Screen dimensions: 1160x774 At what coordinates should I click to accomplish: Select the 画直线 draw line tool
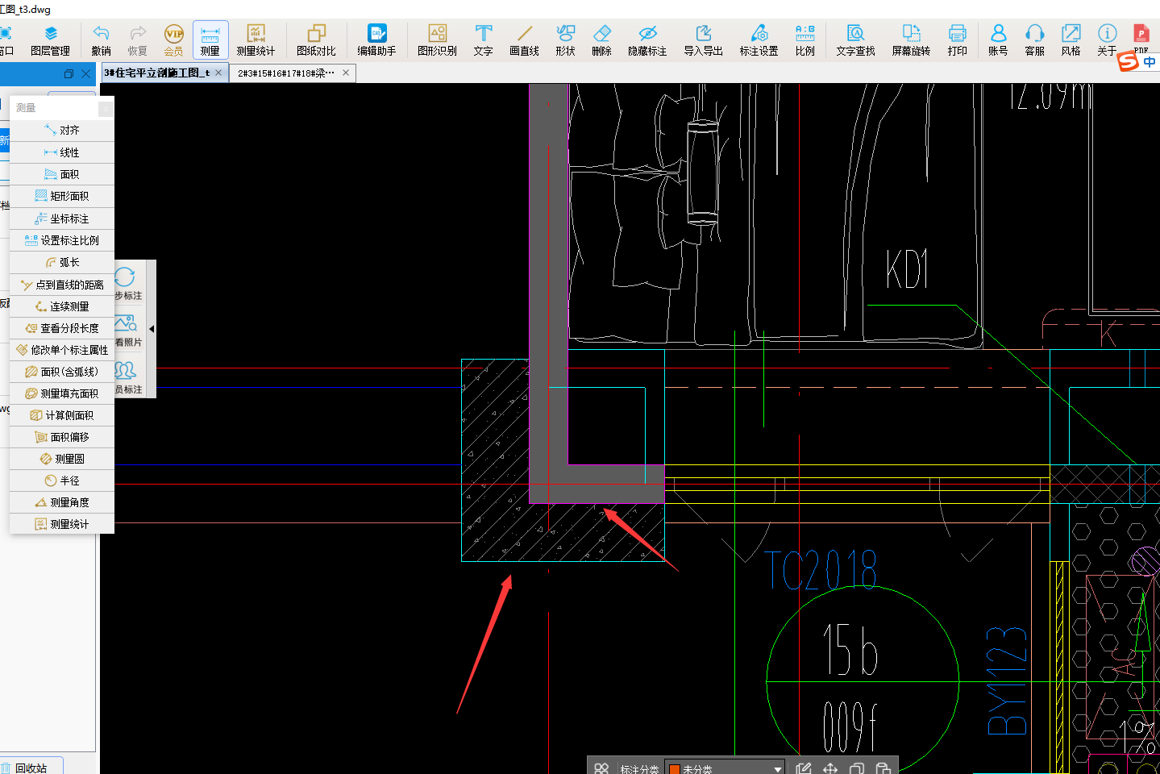[x=524, y=40]
